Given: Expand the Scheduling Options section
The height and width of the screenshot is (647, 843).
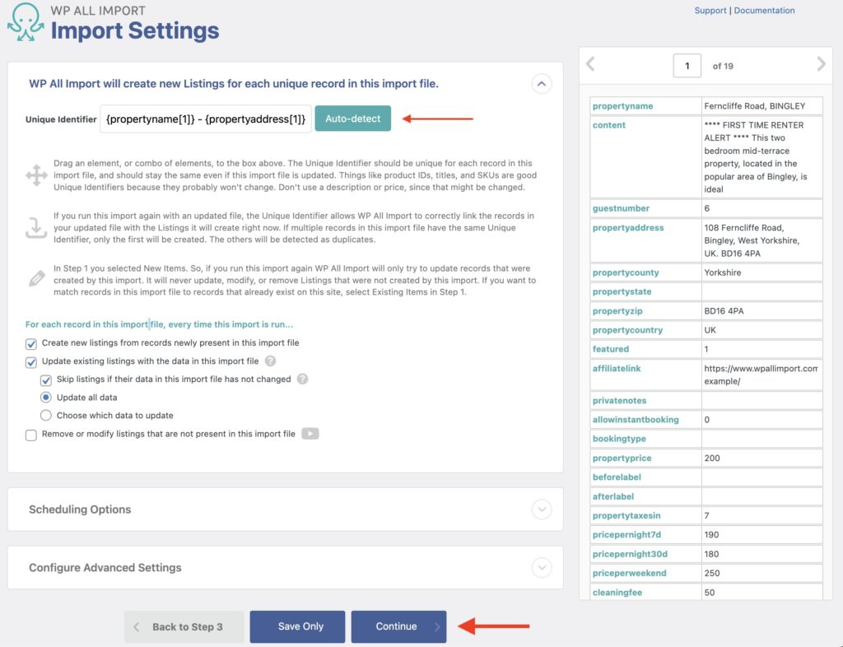Looking at the screenshot, I should pos(542,510).
